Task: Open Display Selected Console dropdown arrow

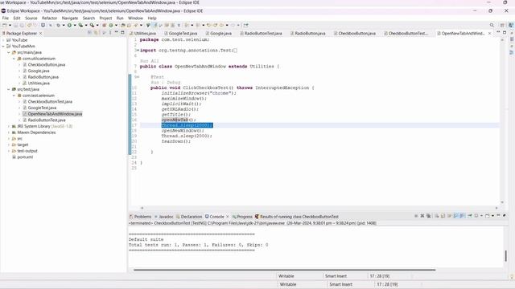Action: point(481,216)
